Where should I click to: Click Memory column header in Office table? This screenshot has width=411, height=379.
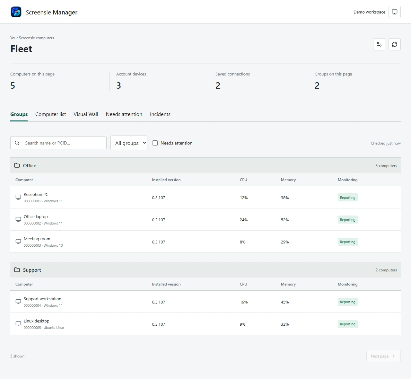pos(288,180)
